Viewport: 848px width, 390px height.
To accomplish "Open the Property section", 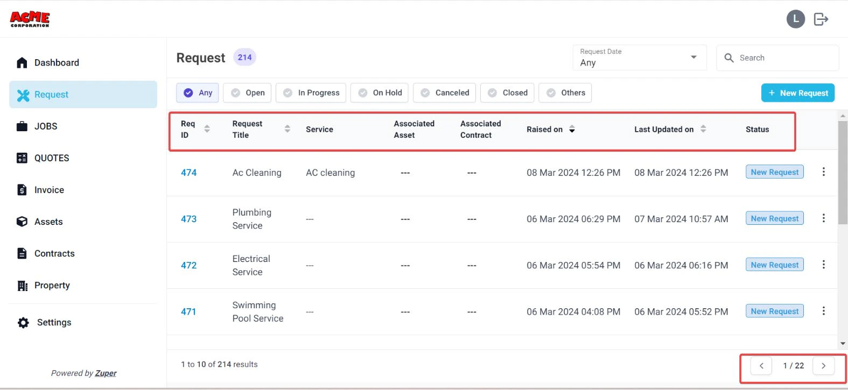I will [x=83, y=285].
